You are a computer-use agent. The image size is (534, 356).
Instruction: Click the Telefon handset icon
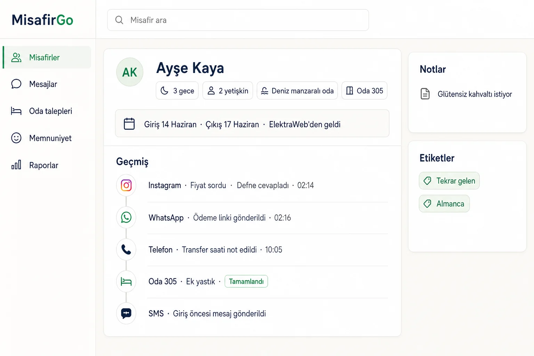pos(126,250)
